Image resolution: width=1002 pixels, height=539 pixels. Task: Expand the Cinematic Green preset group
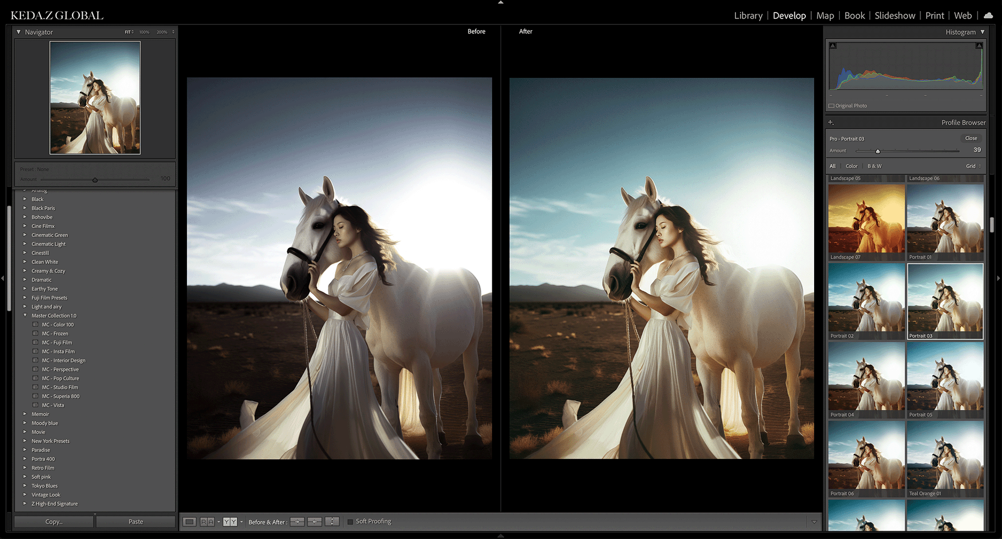25,235
